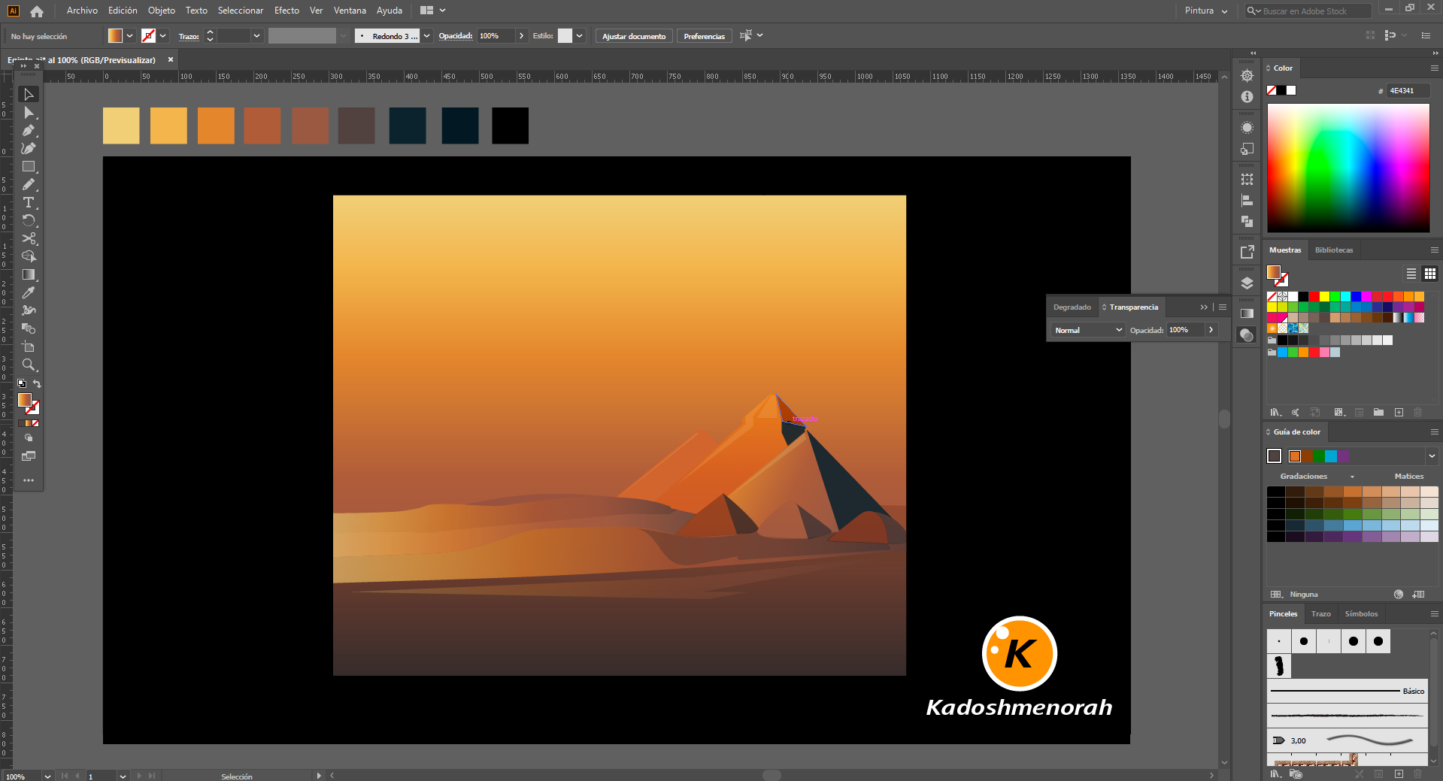The height and width of the screenshot is (781, 1443).
Task: Switch swatches to thumbnail grid view
Action: 1429,274
